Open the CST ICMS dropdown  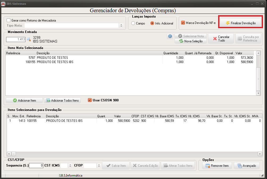point(70,165)
